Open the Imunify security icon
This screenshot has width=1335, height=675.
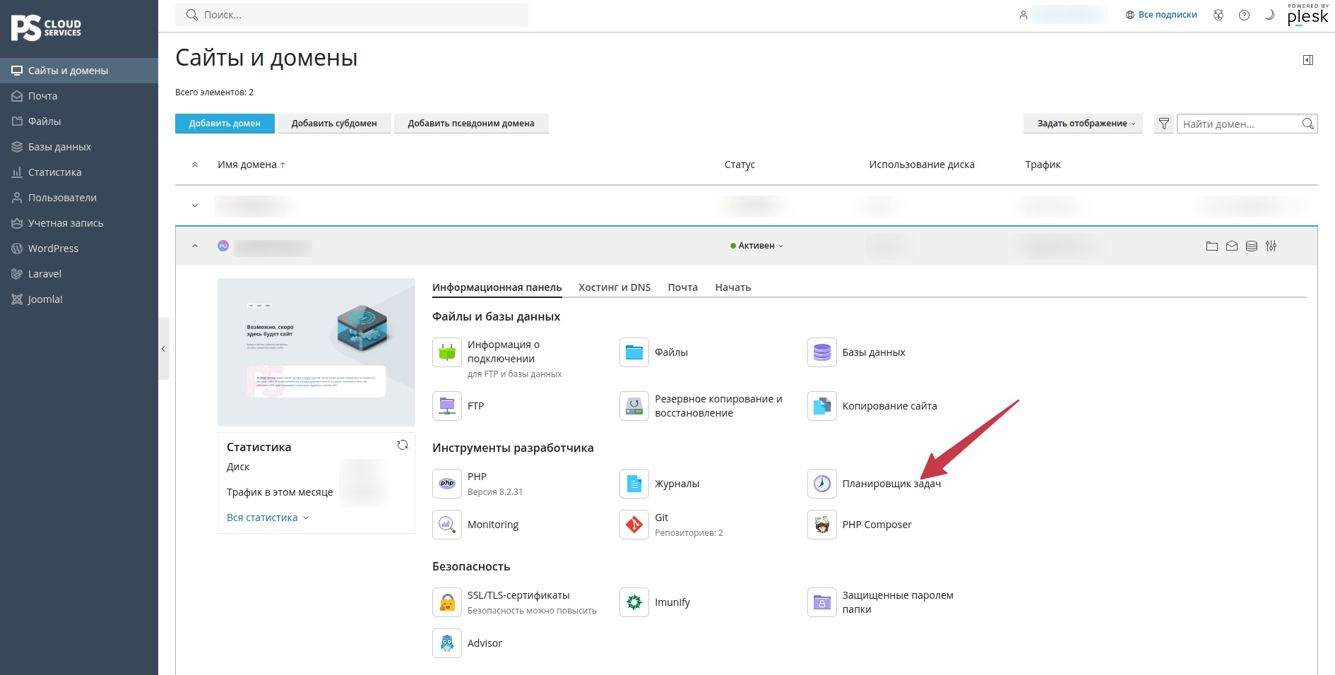tap(634, 602)
